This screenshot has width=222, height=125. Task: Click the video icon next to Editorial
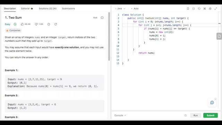click(32, 9)
